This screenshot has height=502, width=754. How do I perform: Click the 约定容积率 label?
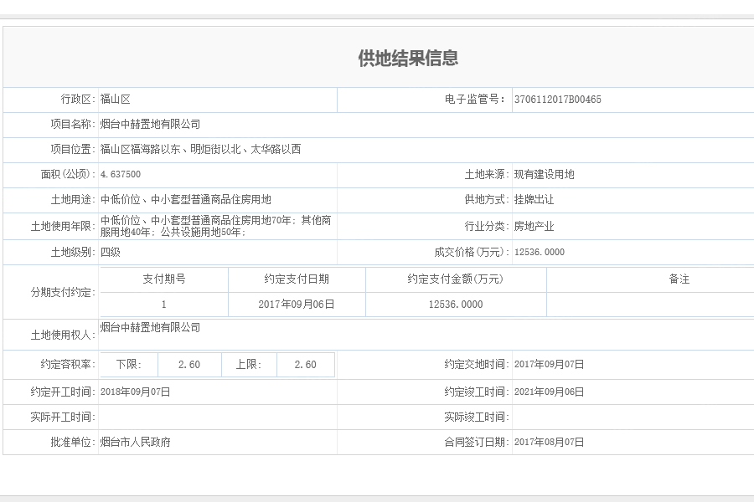pos(69,365)
